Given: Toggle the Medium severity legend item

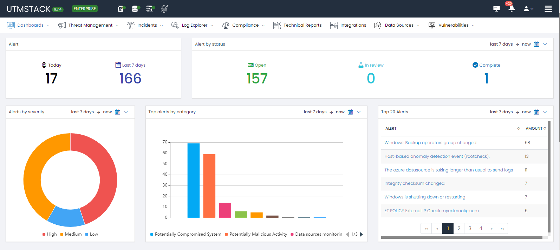Looking at the screenshot, I should pyautogui.click(x=71, y=234).
